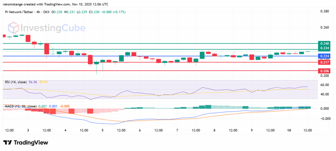
Task: Click the date label 10 on time axis
Action: click(289, 130)
